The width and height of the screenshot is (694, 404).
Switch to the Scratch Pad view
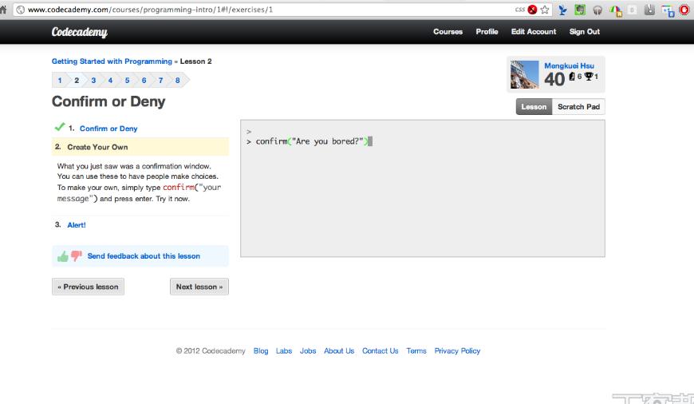578,107
